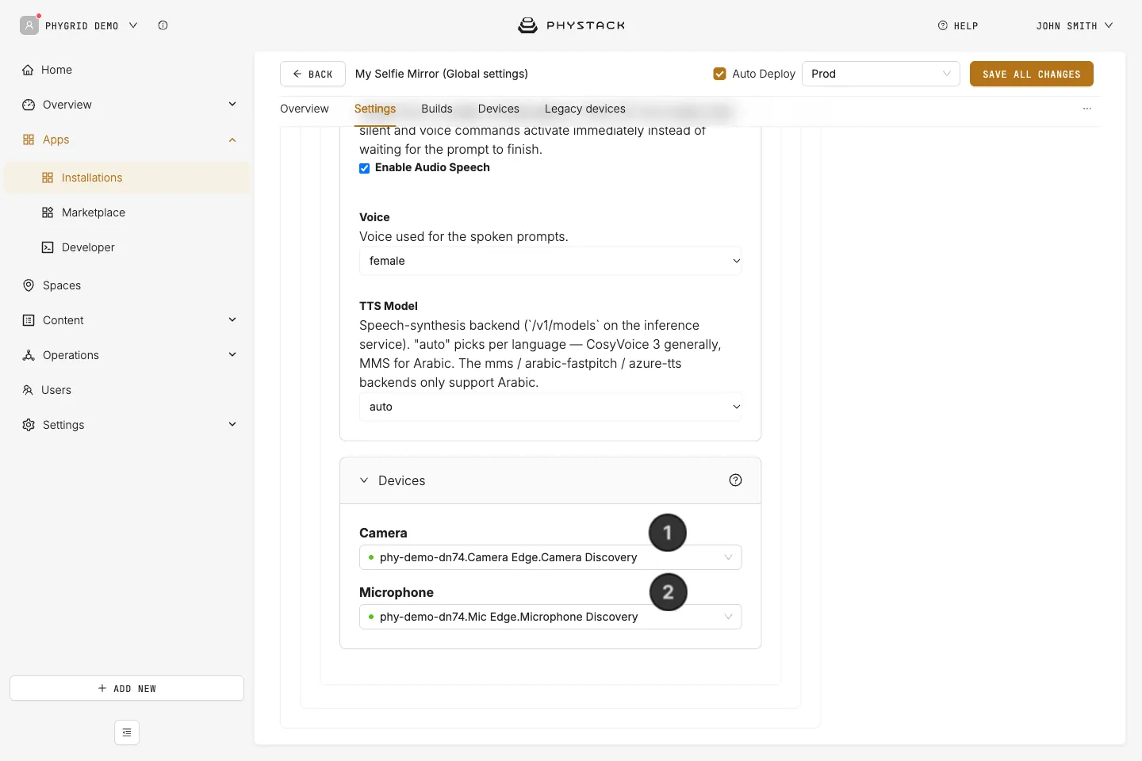
Task: Open the Voice dropdown showing female
Action: 550,261
